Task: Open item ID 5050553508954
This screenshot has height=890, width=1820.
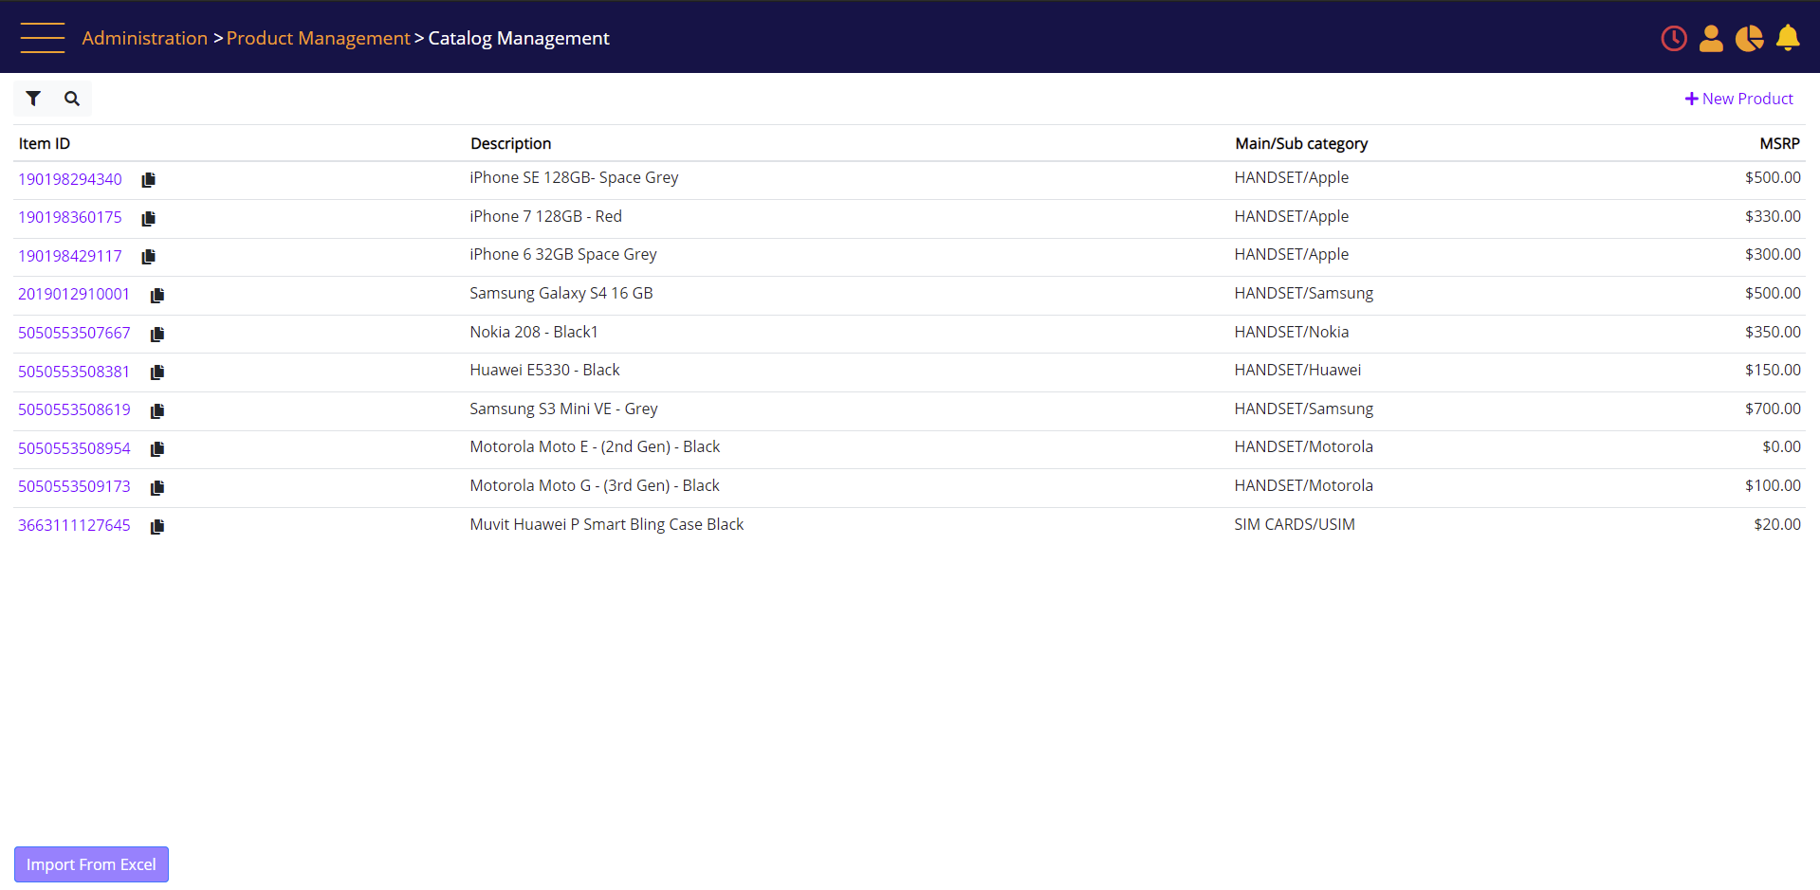Action: point(74,448)
